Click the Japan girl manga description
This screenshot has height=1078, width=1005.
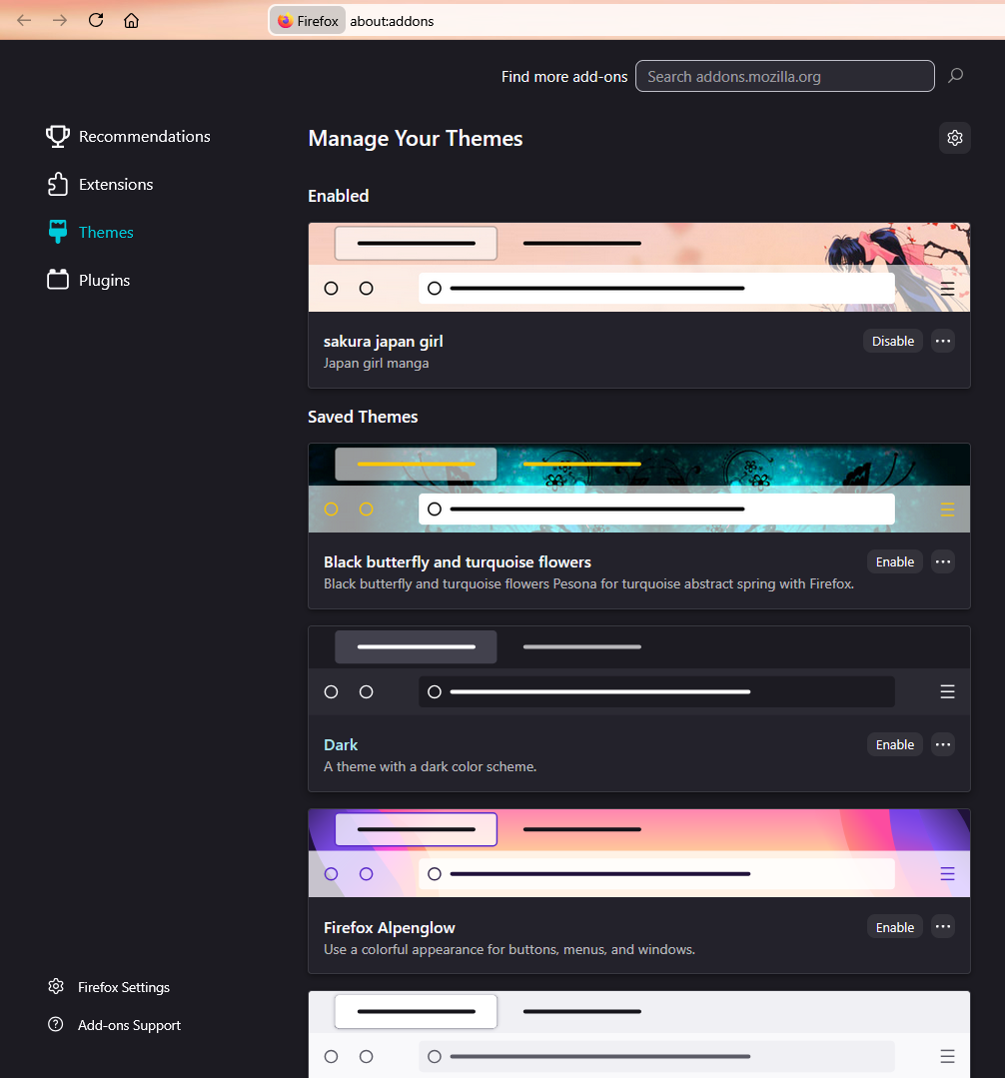(x=376, y=363)
